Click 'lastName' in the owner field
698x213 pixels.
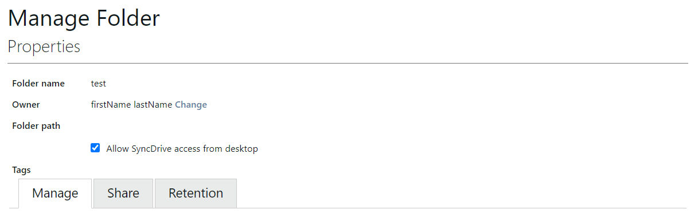tap(153, 105)
